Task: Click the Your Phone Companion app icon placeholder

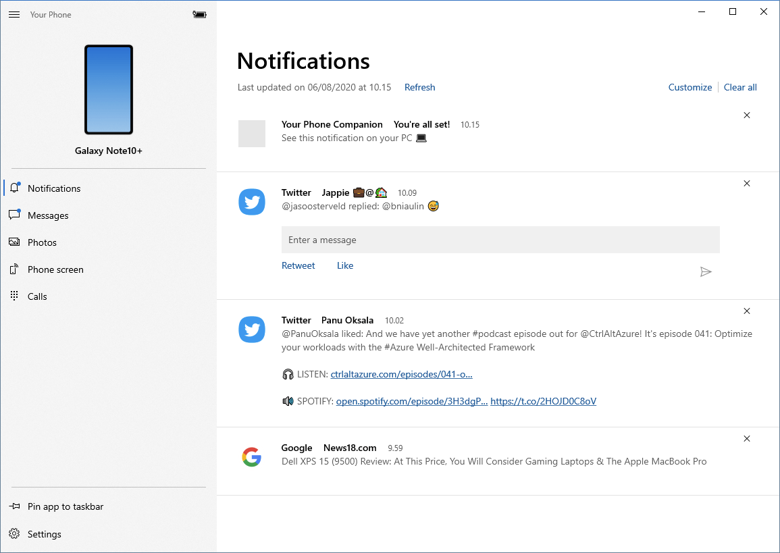Action: (x=252, y=134)
